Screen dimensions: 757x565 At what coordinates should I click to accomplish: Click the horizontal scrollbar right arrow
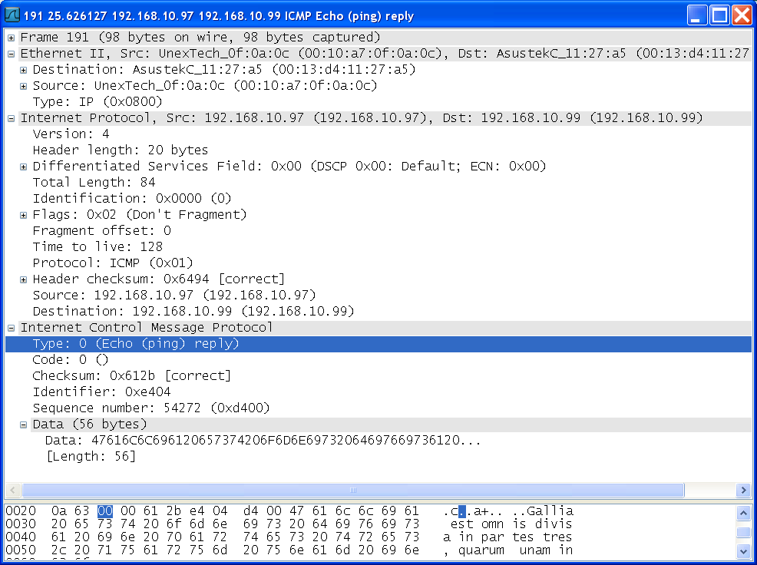pos(743,490)
